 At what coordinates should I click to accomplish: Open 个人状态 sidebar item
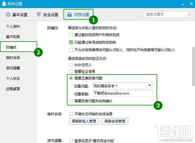(13, 79)
